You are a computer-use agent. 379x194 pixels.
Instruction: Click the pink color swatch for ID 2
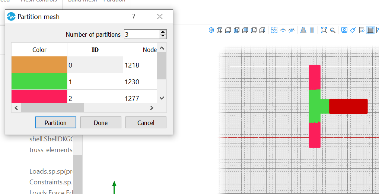(x=39, y=96)
